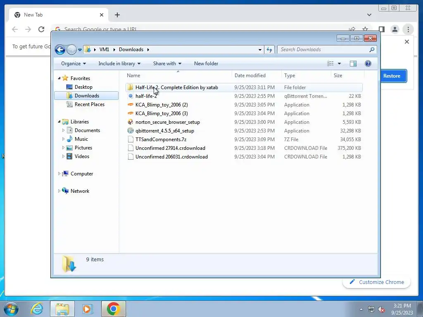This screenshot has width=423, height=317.
Task: Click the Explorer back arrow button
Action: 60,50
